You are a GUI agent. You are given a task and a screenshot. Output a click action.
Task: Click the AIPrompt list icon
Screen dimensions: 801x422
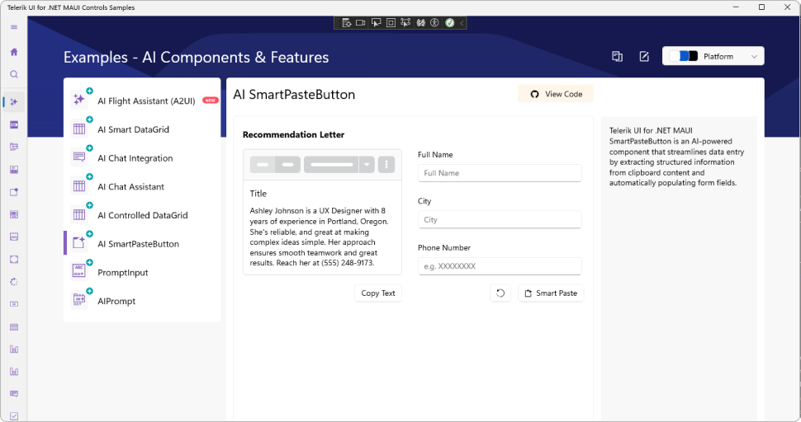point(79,300)
